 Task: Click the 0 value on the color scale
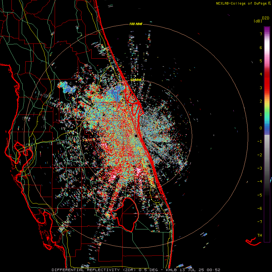261,128
